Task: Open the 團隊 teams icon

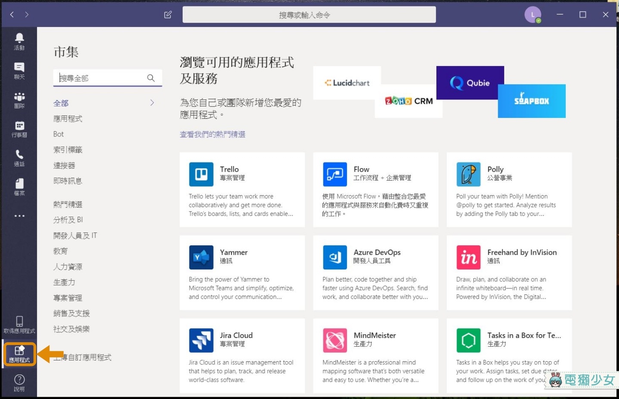Action: pos(19,96)
